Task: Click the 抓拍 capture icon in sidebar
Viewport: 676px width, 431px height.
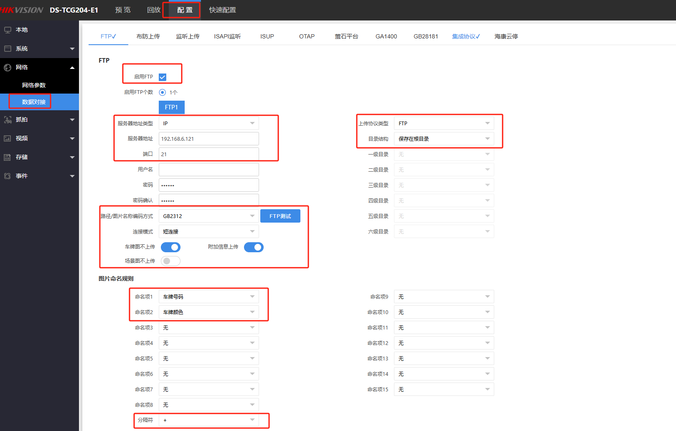Action: click(8, 120)
